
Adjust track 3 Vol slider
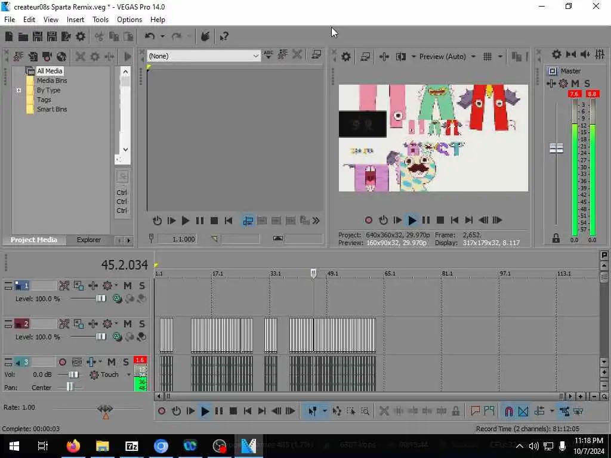tap(73, 375)
